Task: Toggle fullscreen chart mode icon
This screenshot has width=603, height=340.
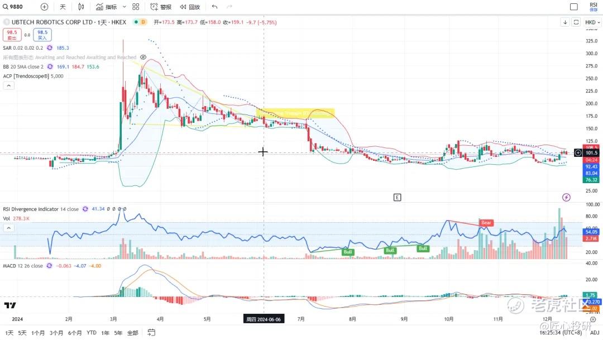Action: click(576, 22)
